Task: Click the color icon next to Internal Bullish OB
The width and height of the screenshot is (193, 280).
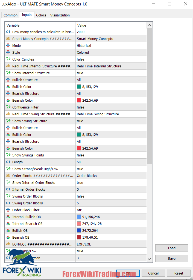Action: (x=8, y=217)
